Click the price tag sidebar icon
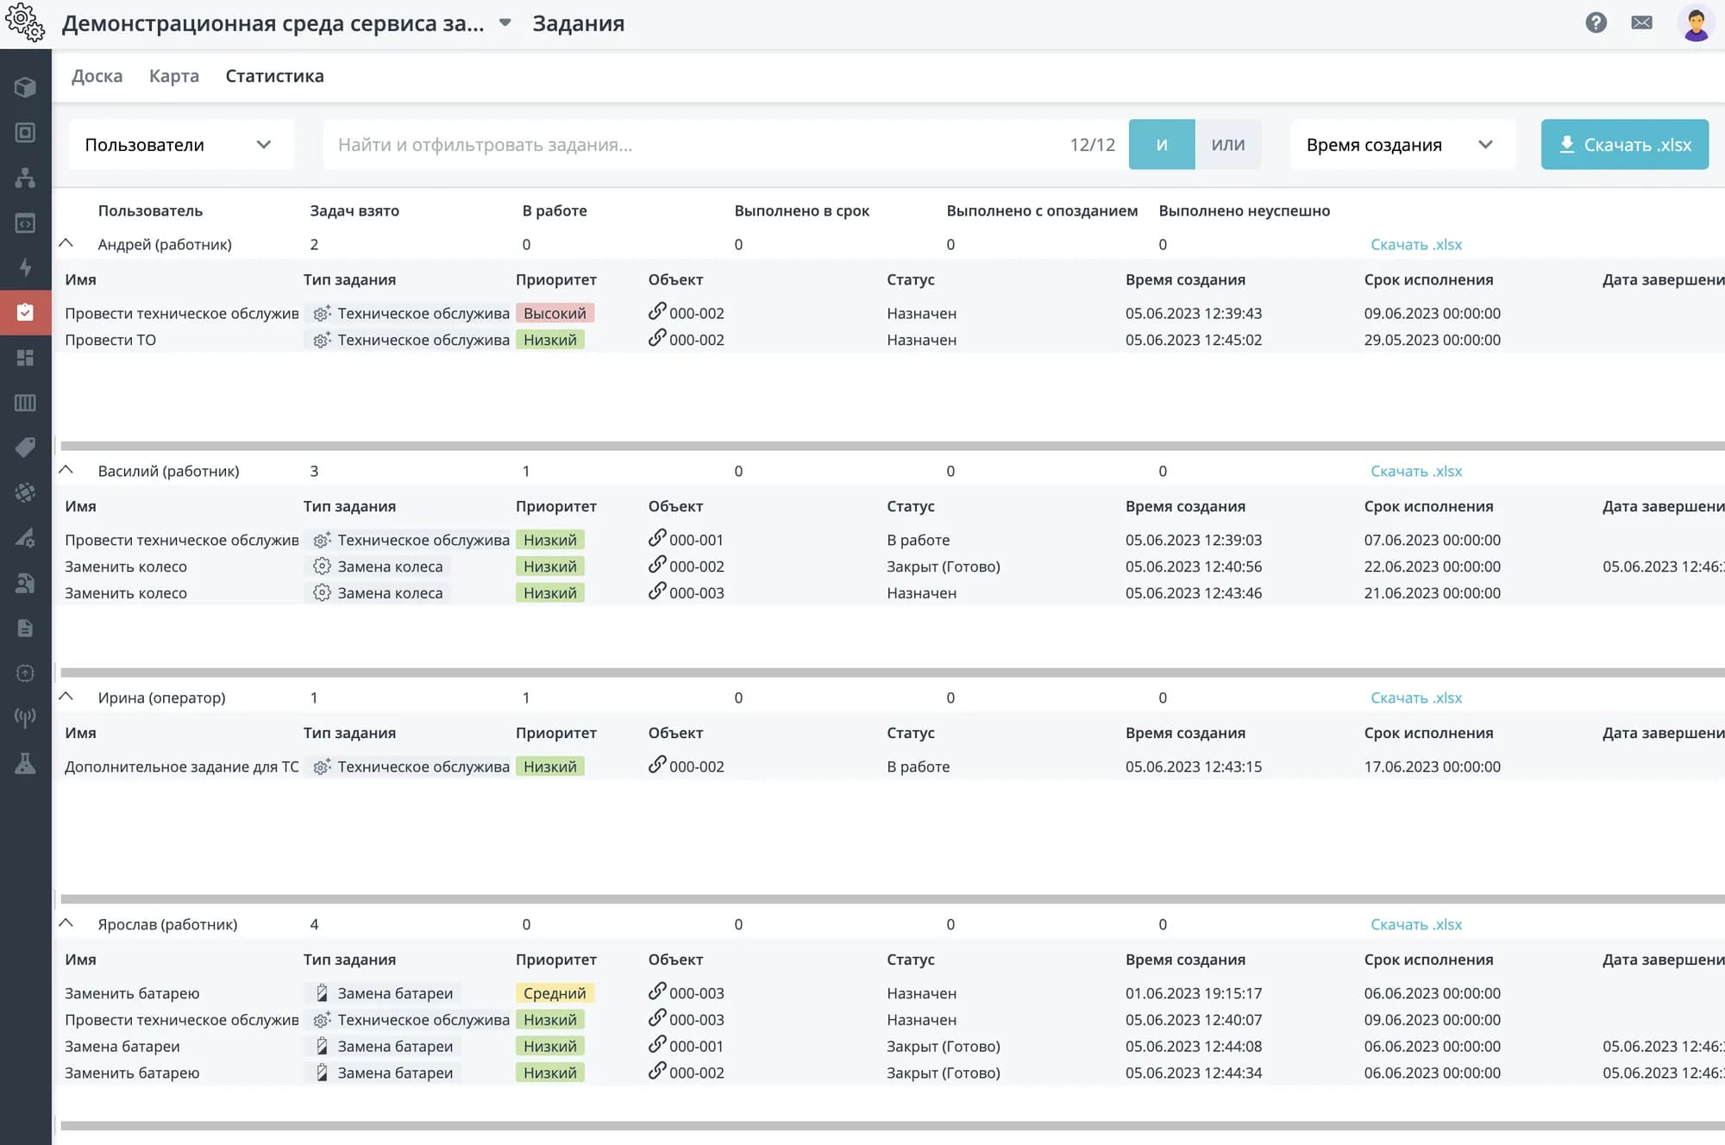The image size is (1725, 1145). (x=25, y=447)
